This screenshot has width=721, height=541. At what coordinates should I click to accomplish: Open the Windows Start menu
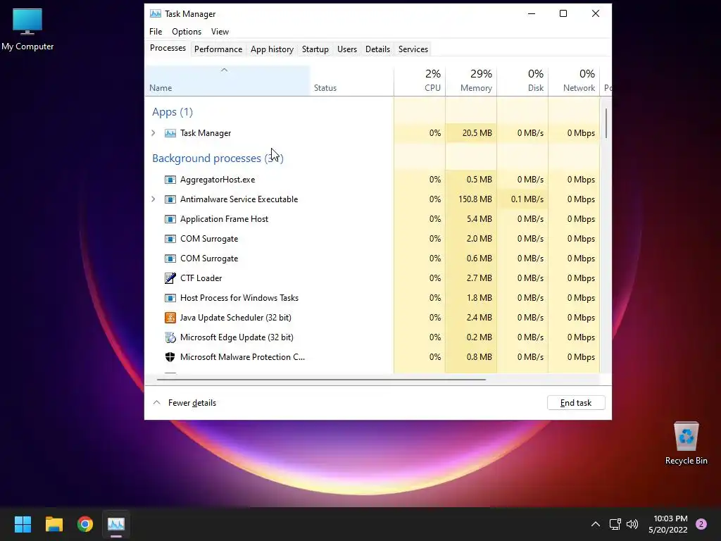(x=23, y=524)
